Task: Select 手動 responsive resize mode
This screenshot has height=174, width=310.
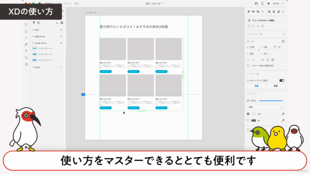Action: point(276,86)
